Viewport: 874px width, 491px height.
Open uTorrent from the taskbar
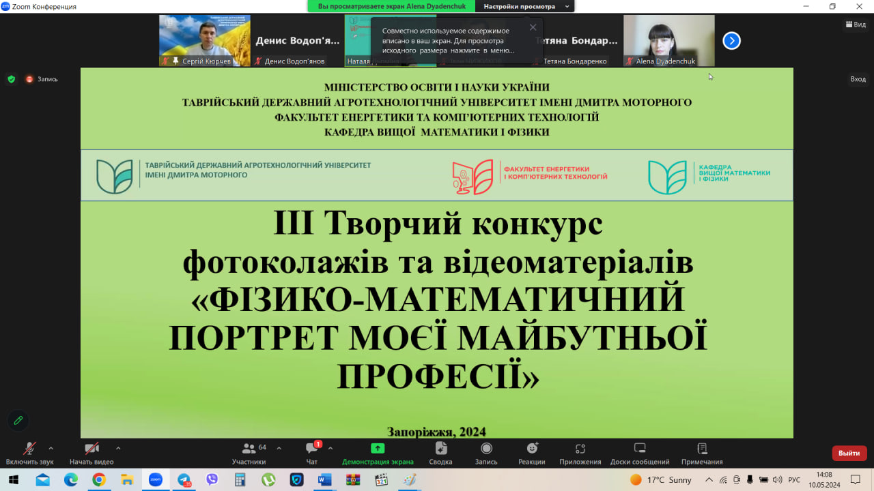pyautogui.click(x=268, y=480)
